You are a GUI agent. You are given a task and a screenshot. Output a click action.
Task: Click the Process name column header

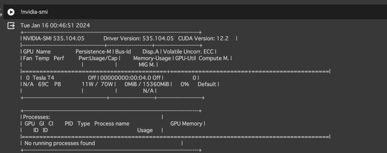(112, 124)
